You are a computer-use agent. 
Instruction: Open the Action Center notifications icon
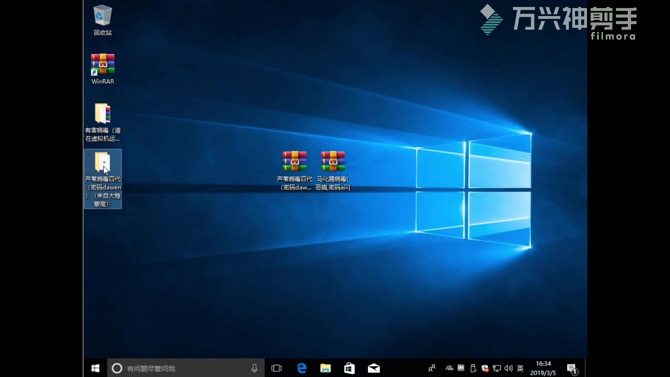tap(572, 369)
